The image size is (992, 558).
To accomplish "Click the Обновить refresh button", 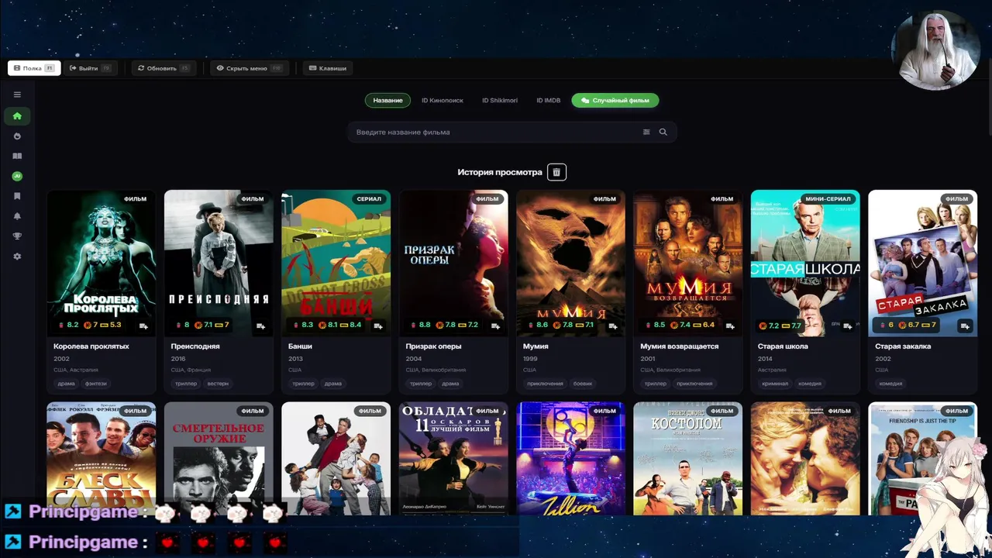I will 163,68.
